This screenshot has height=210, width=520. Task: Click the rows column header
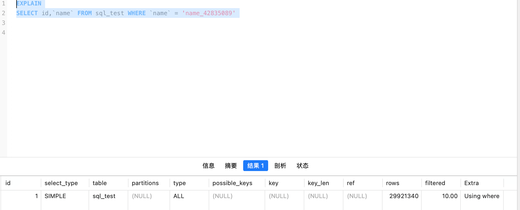pyautogui.click(x=393, y=183)
